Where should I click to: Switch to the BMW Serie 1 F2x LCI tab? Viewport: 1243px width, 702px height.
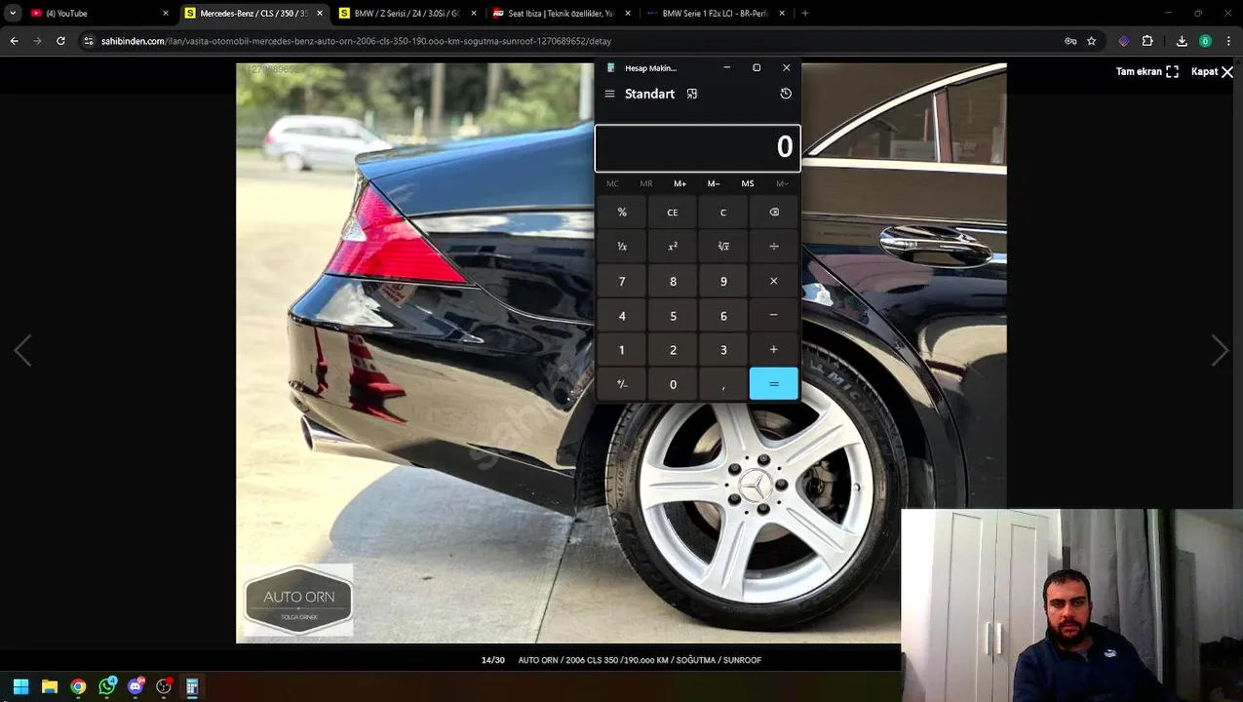(715, 14)
